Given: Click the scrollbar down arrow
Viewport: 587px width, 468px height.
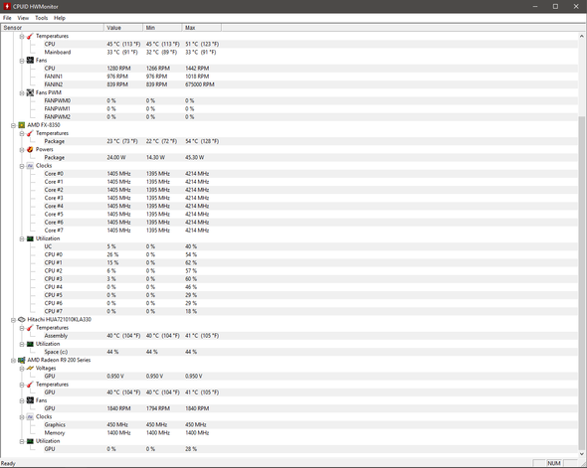Looking at the screenshot, I should [582, 454].
